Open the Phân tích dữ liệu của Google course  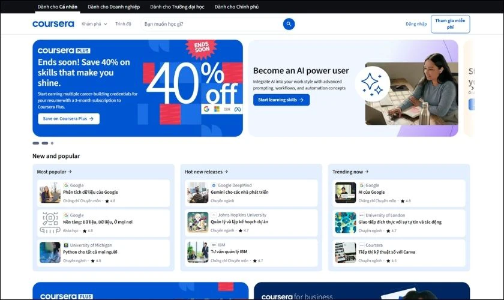pyautogui.click(x=91, y=192)
